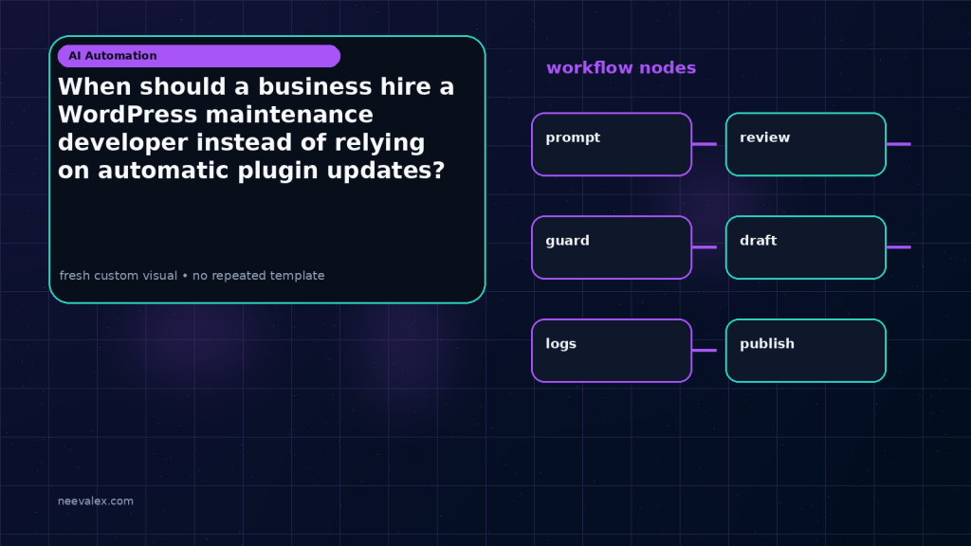This screenshot has width=971, height=546.
Task: Select the publish workflow node
Action: 806,351
